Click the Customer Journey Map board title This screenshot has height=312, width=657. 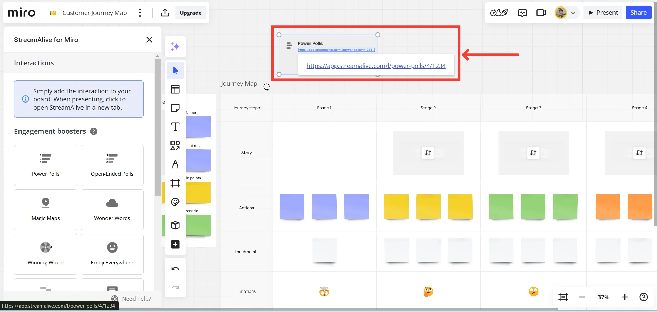coord(94,13)
